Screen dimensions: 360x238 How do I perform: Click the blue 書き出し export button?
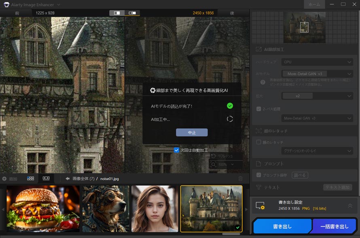pyautogui.click(x=282, y=226)
